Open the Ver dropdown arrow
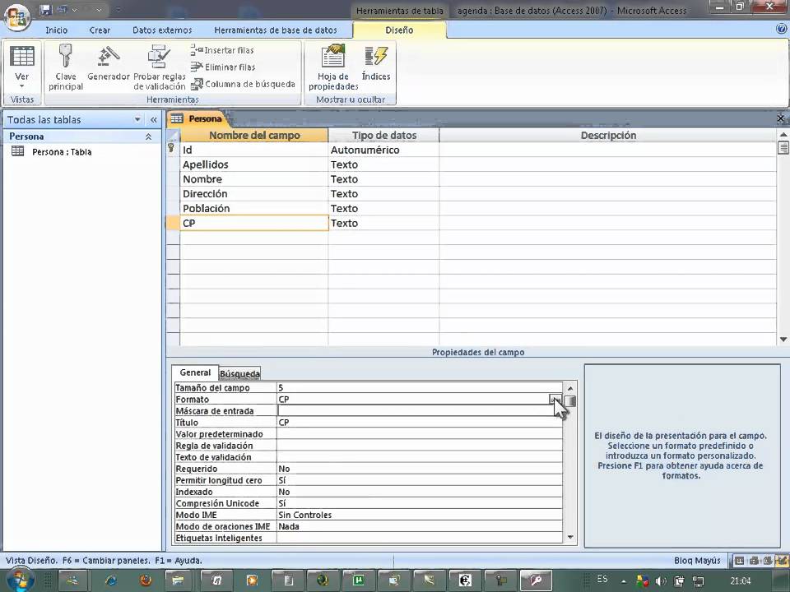The image size is (790, 592). point(21,86)
